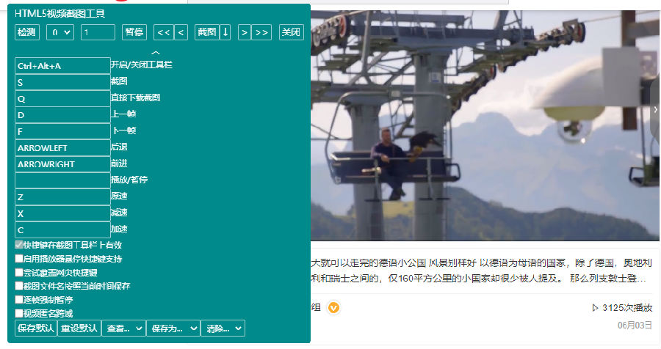Click the download arrow next to 截图
This screenshot has height=349, width=661.
(x=225, y=32)
